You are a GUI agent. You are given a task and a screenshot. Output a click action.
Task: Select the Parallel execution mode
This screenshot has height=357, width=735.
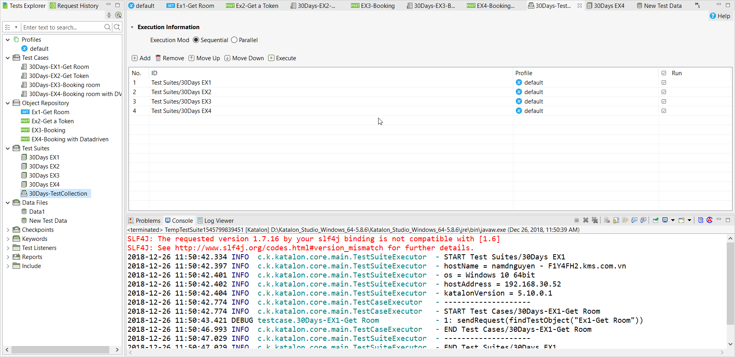234,40
